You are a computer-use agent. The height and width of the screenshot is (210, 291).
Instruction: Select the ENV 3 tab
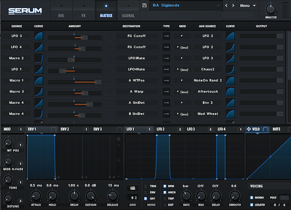pos(107,129)
